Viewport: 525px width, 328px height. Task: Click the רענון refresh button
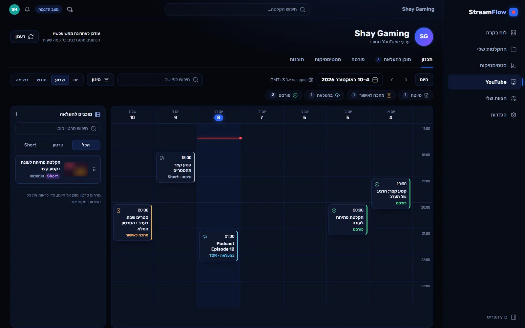click(x=25, y=37)
